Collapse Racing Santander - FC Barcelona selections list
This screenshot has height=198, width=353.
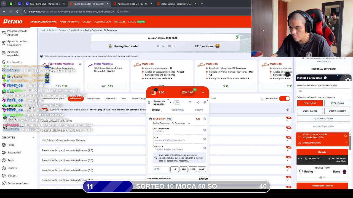pos(189,123)
